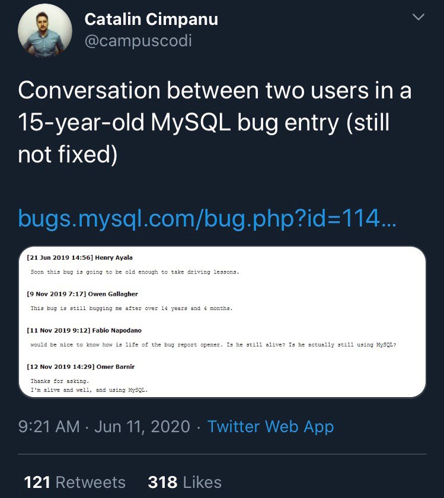This screenshot has width=444, height=498.
Task: Select the Likes count number 318
Action: click(x=162, y=482)
